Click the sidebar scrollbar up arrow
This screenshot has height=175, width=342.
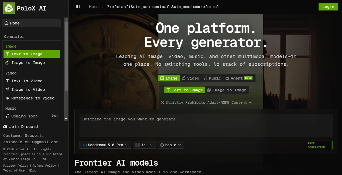tap(66, 19)
